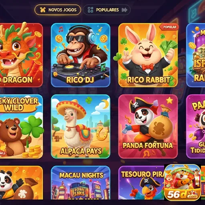The height and width of the screenshot is (205, 205).
Task: Select the Novos Jogos tab
Action: tap(58, 10)
